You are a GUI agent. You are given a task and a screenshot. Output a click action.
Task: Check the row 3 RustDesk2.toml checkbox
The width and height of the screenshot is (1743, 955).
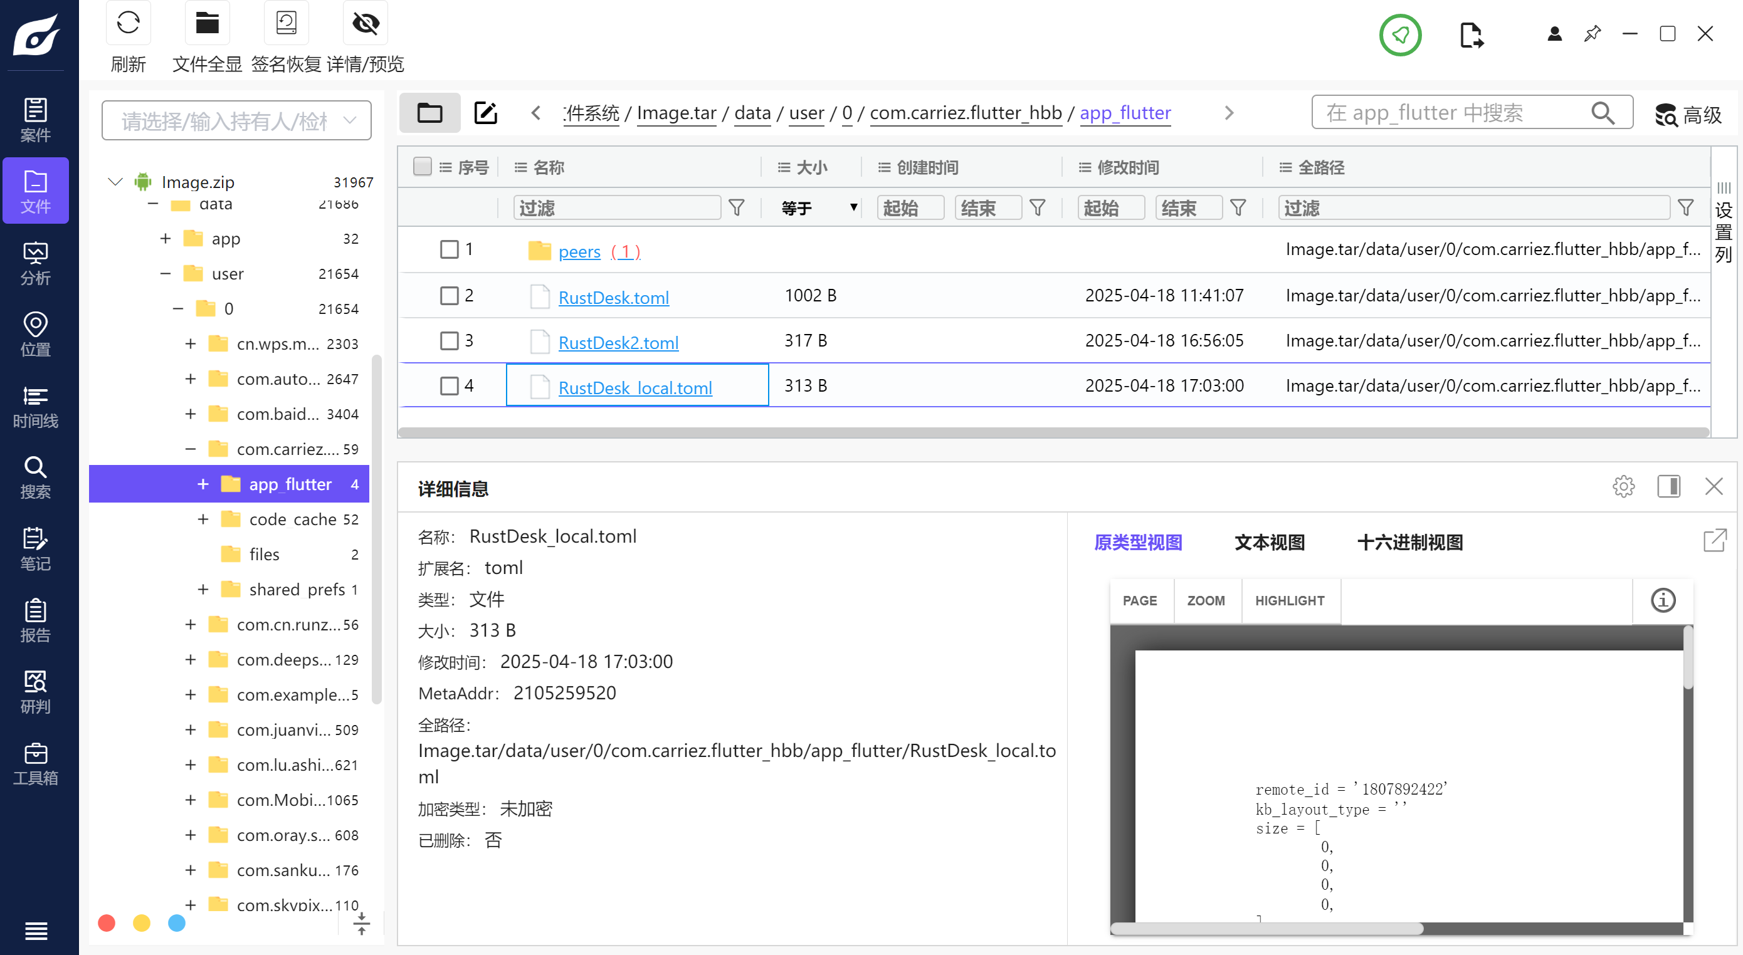450,340
